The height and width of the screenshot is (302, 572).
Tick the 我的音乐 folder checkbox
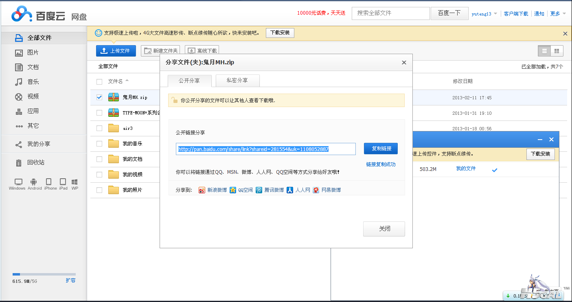pyautogui.click(x=99, y=144)
